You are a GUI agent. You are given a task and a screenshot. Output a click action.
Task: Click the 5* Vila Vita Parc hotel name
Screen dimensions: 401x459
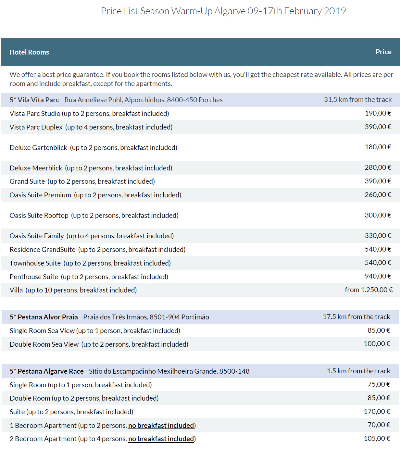pyautogui.click(x=34, y=100)
